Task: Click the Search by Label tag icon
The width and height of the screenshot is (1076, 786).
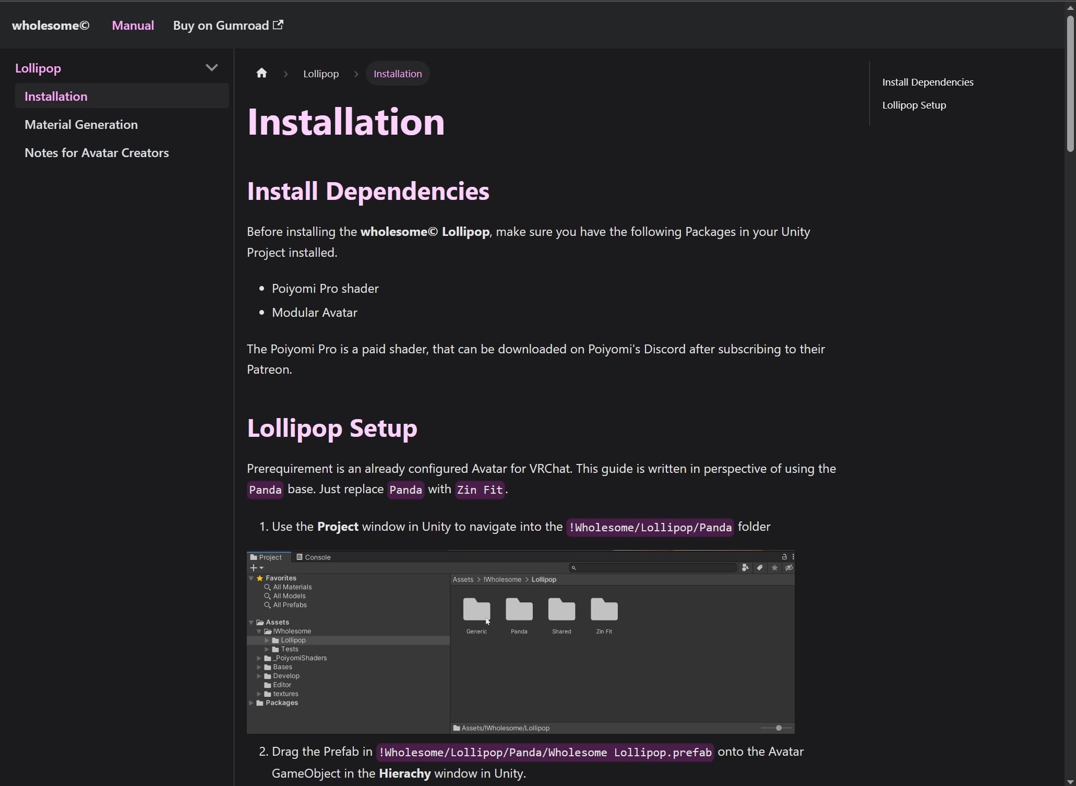Action: [760, 568]
